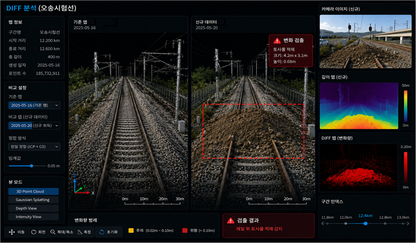Select the 이동 move tool icon

pyautogui.click(x=12, y=232)
